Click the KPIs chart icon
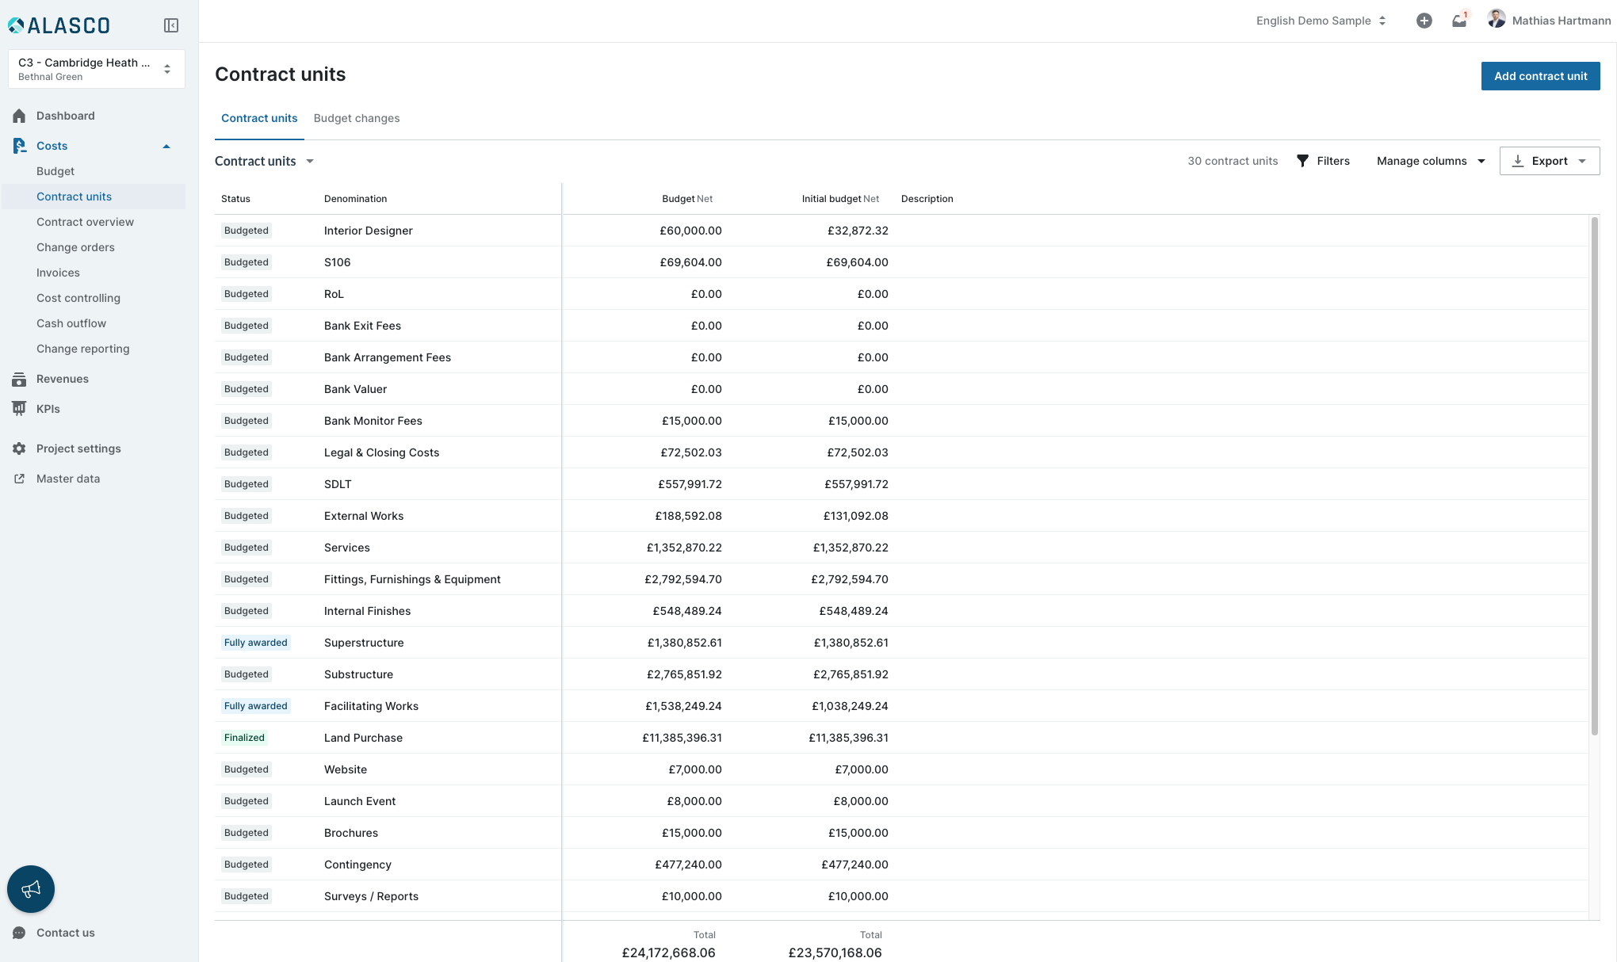This screenshot has width=1617, height=962. (x=20, y=409)
